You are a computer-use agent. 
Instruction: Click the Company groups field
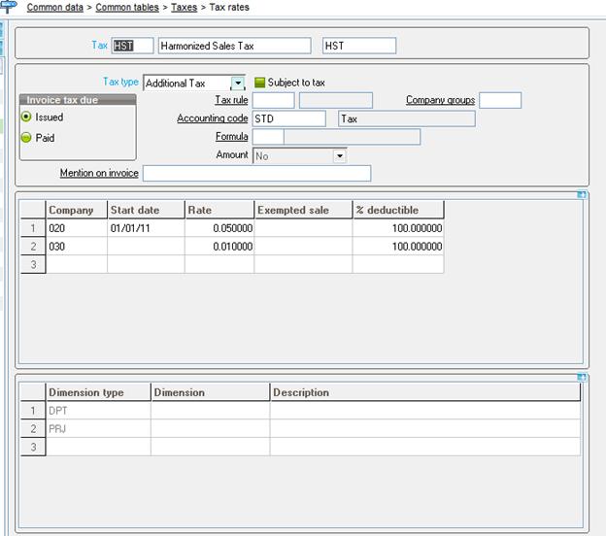point(500,100)
